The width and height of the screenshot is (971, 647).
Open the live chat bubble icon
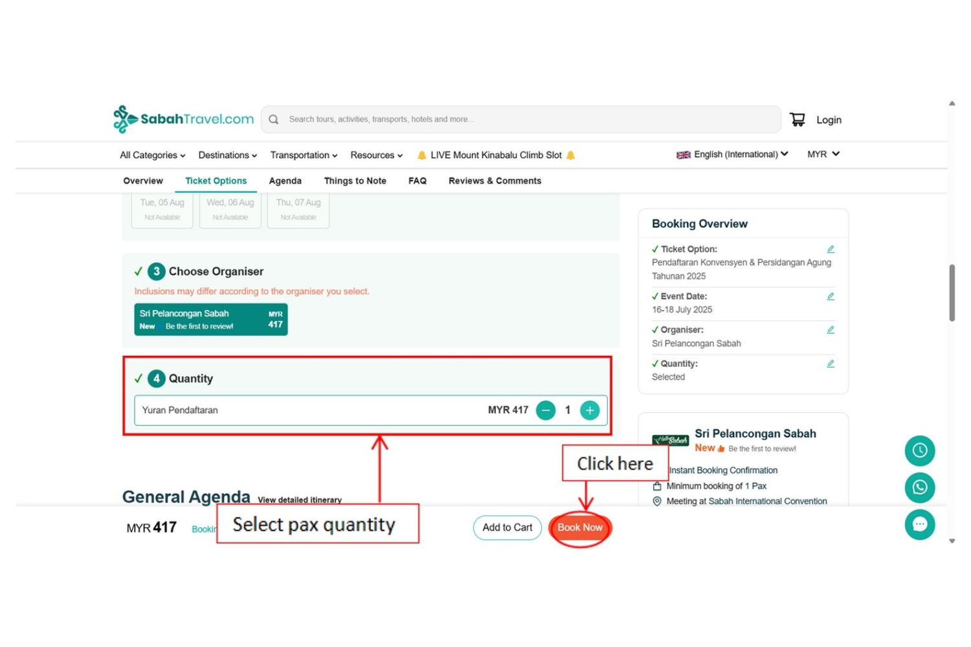pyautogui.click(x=919, y=525)
